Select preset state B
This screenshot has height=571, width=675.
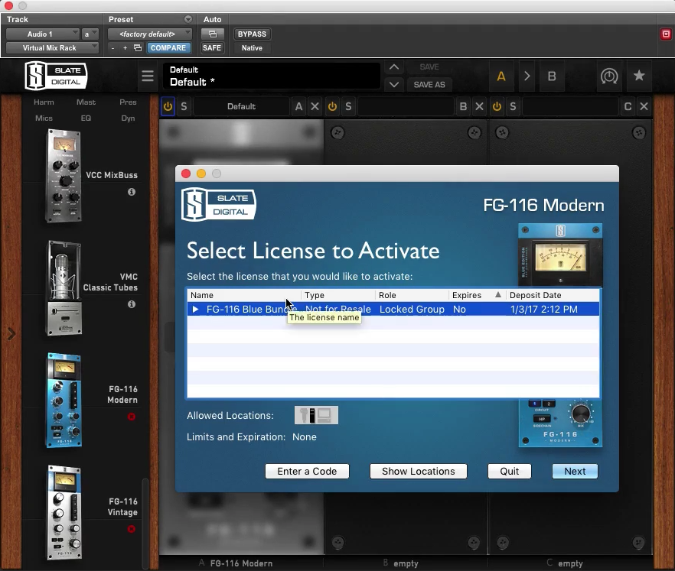[552, 76]
